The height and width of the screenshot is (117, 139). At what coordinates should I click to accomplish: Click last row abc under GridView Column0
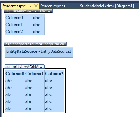click(x=15, y=108)
